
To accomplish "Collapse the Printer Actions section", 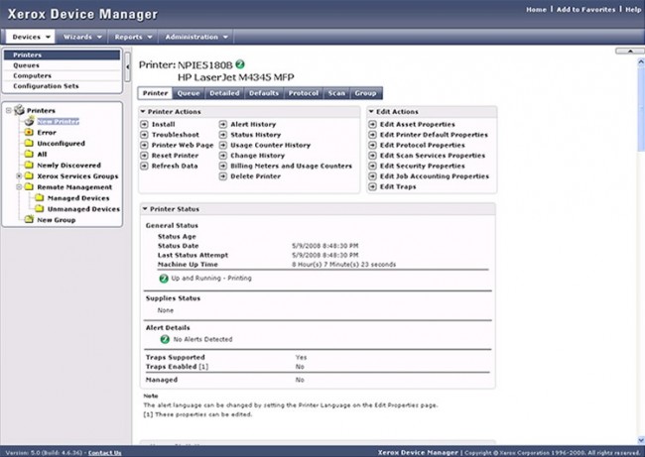I will (143, 112).
